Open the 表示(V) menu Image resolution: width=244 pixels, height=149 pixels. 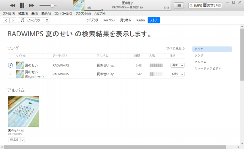pyautogui.click(x=46, y=14)
